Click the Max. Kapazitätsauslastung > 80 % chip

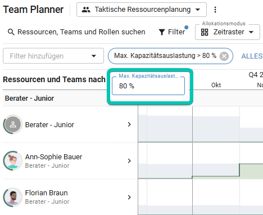click(x=165, y=56)
